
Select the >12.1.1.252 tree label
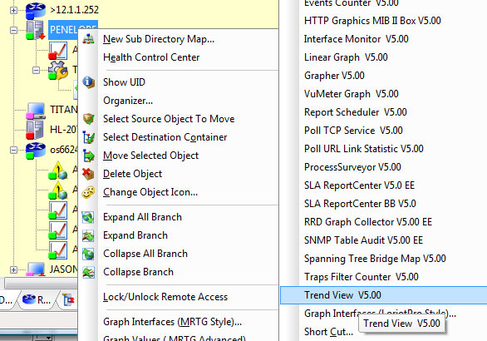(x=74, y=10)
